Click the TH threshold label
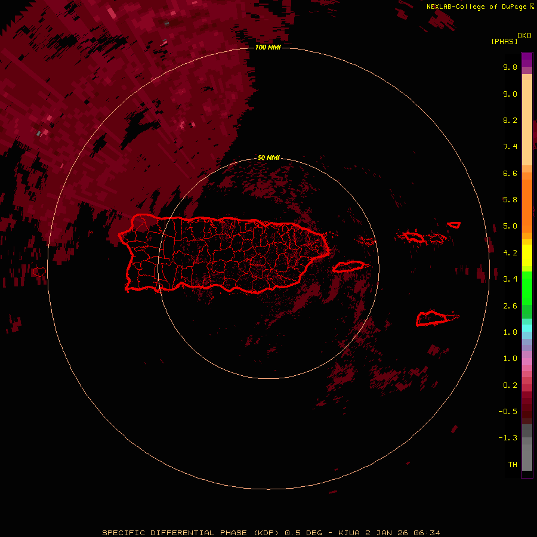Viewport: 537px width, 537px height. (513, 464)
